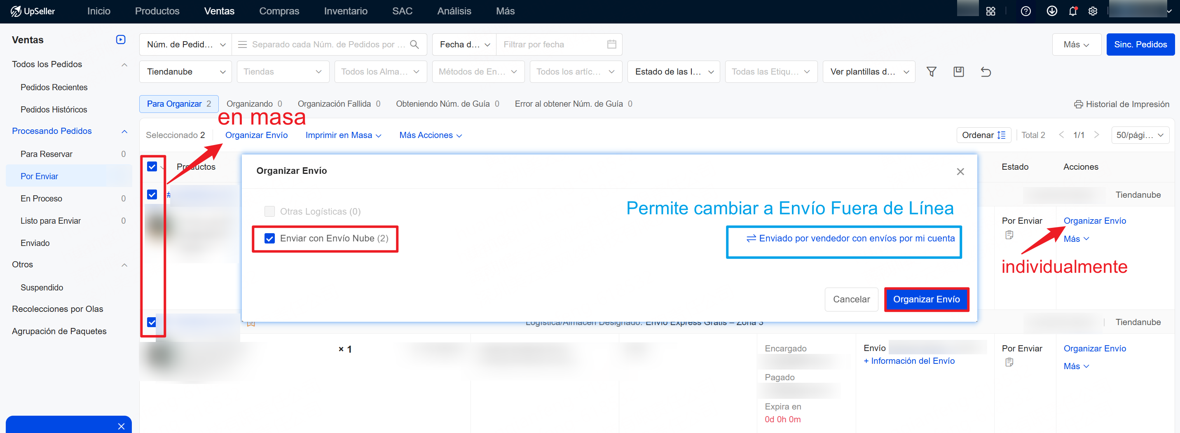Open the Productos top menu
The width and height of the screenshot is (1180, 433).
click(157, 11)
